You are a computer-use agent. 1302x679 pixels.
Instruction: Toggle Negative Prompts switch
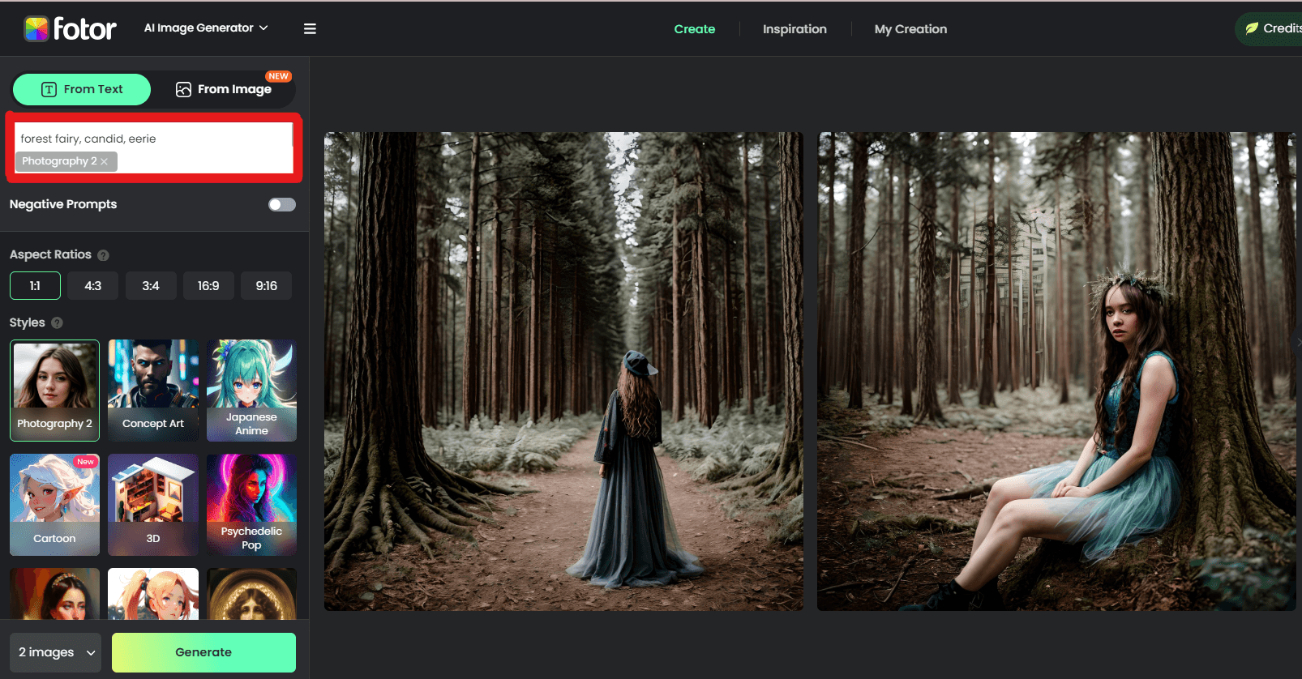coord(282,204)
